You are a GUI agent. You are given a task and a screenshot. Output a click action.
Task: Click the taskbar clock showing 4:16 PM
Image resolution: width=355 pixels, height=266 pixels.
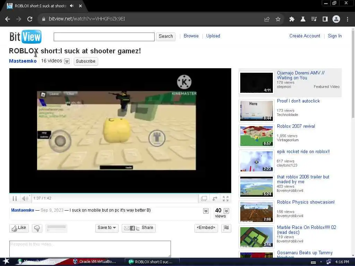(342, 262)
